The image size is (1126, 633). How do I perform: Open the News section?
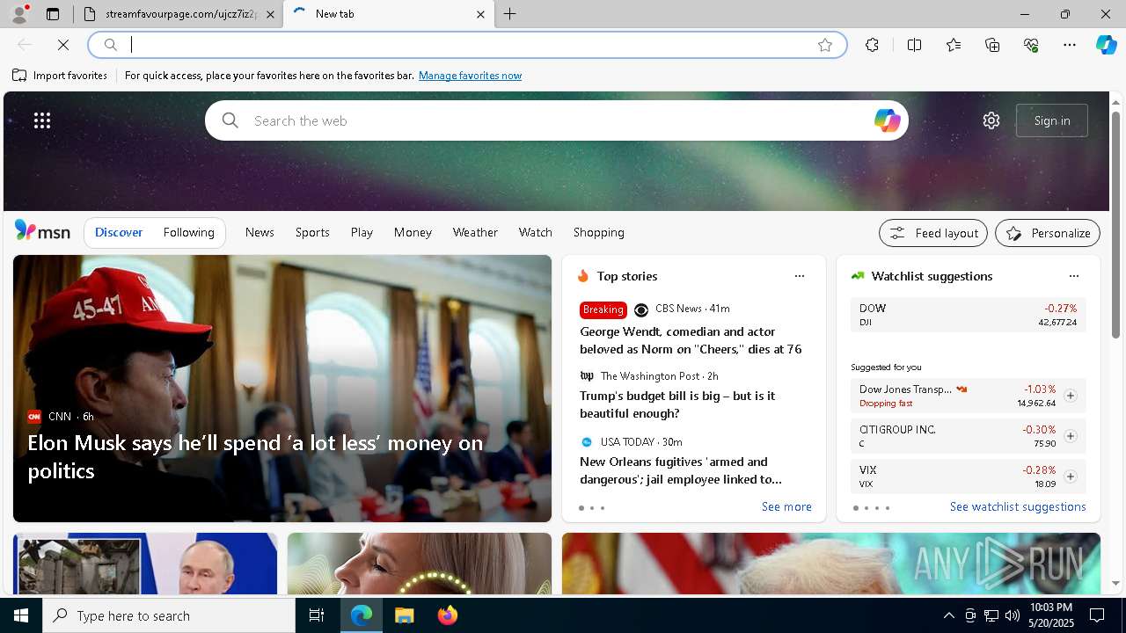click(x=260, y=232)
